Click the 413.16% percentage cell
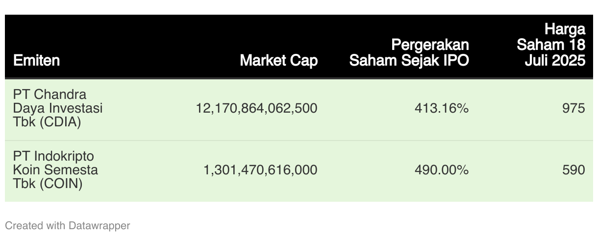 click(x=441, y=108)
